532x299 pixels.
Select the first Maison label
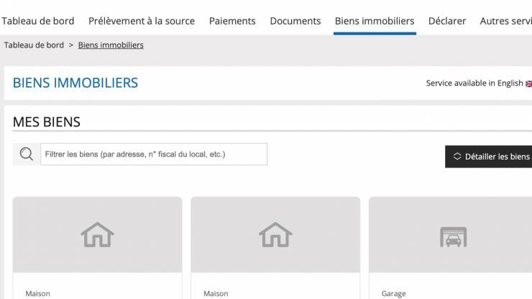37,293
